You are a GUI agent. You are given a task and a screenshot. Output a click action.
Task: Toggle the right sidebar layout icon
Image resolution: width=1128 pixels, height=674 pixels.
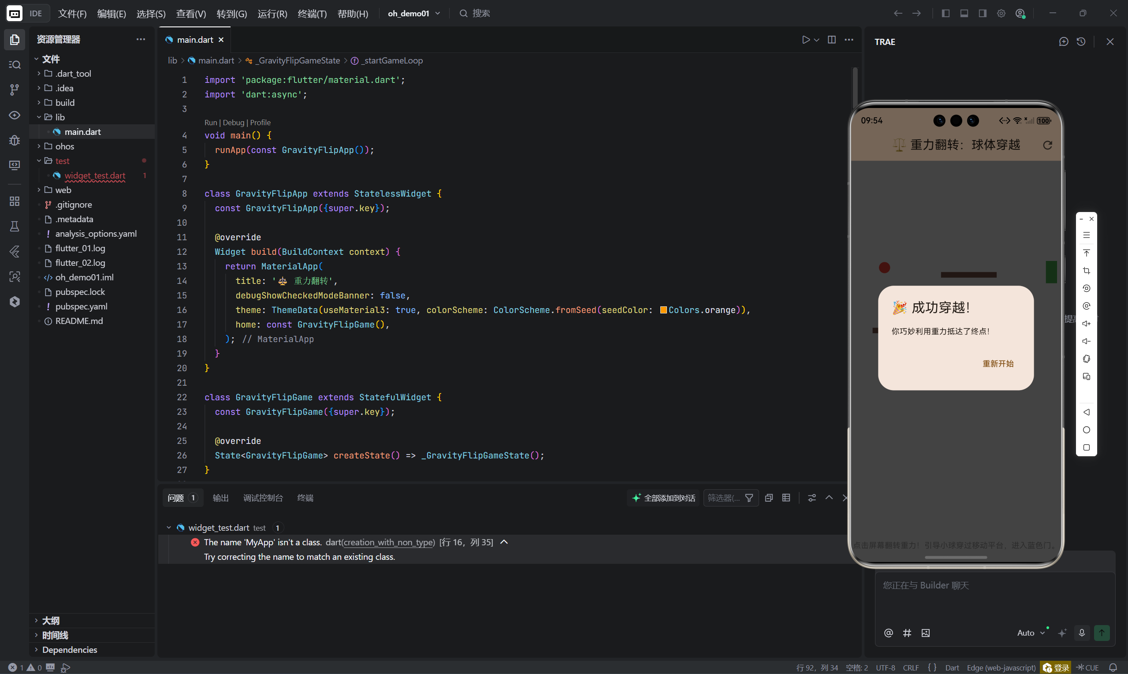tap(983, 13)
